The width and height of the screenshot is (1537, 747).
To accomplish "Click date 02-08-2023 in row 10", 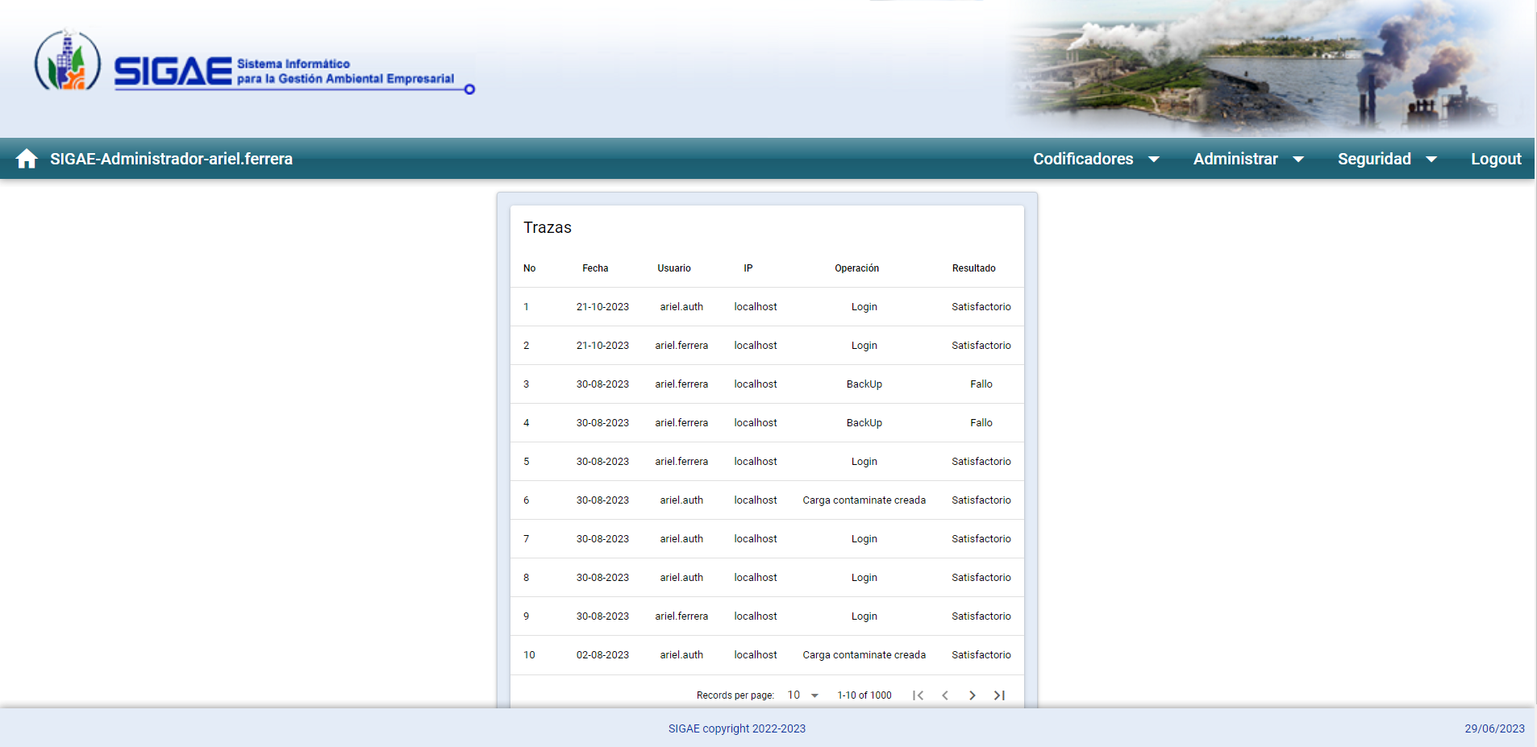I will [602, 655].
